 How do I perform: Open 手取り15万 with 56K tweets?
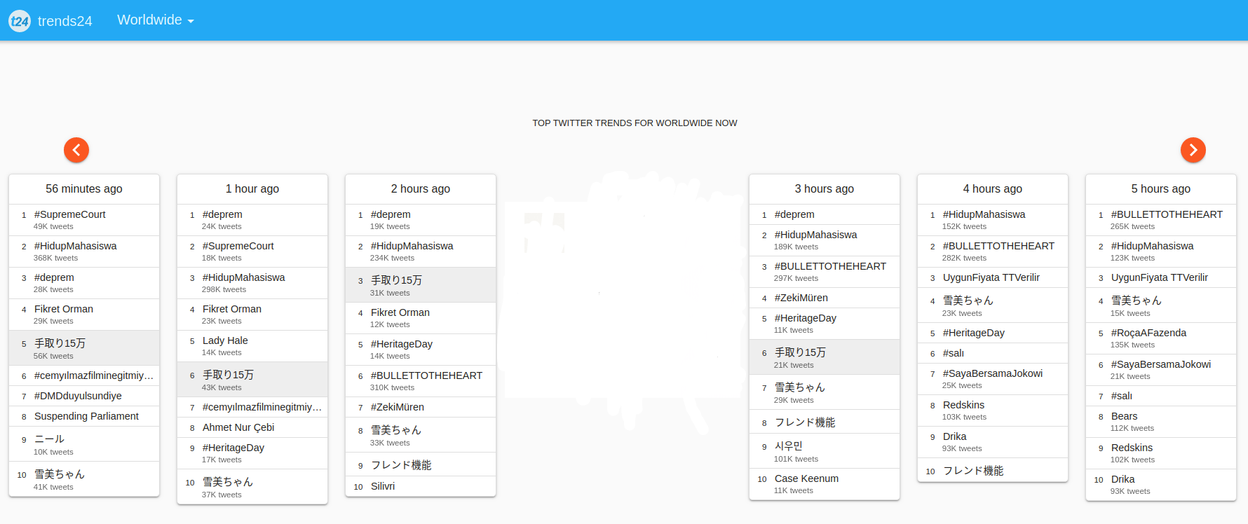60,343
